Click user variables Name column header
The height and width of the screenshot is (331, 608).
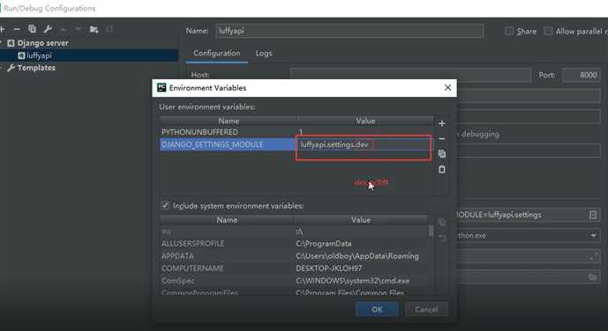pos(229,121)
